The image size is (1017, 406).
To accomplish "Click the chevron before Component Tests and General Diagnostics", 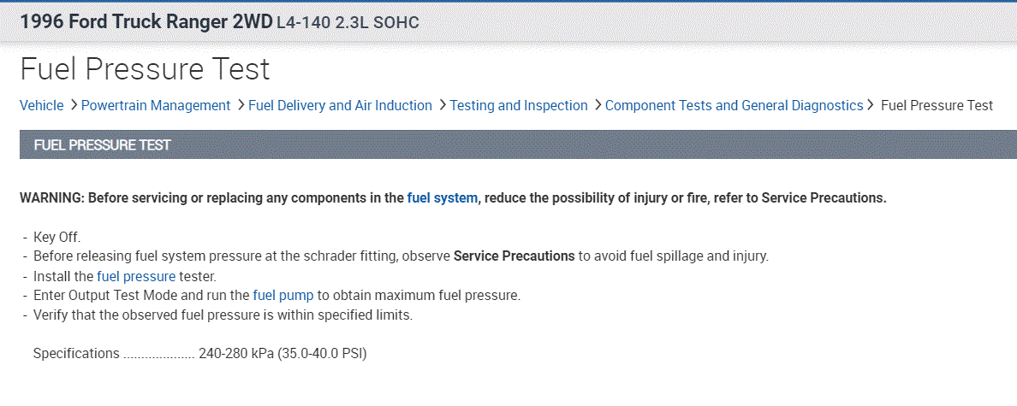I will (598, 105).
